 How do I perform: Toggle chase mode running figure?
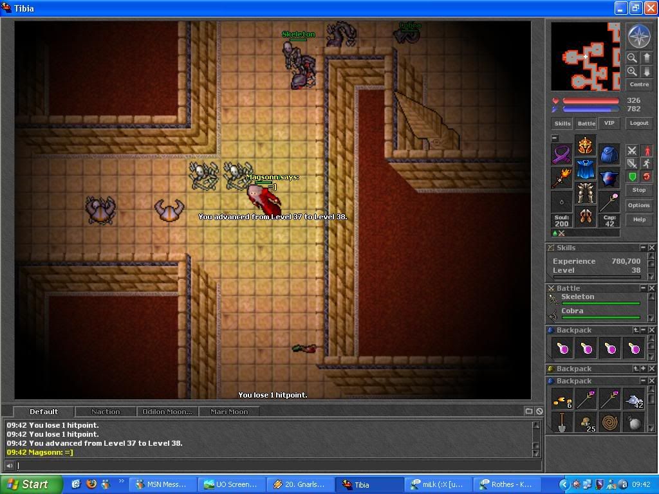(x=647, y=163)
